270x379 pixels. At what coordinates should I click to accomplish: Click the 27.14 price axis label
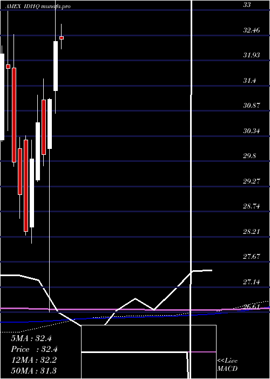point(252,282)
